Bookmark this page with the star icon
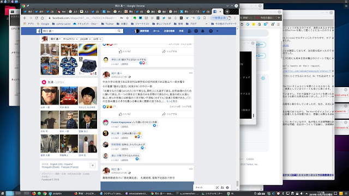This screenshot has width=349, height=196. (x=127, y=18)
